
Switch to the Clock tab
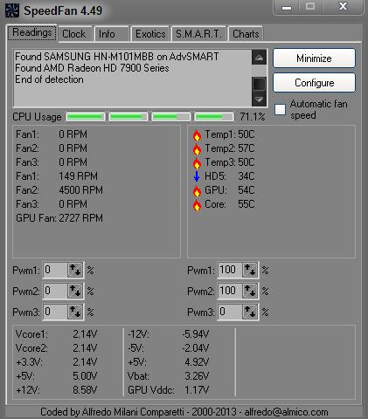tap(74, 34)
